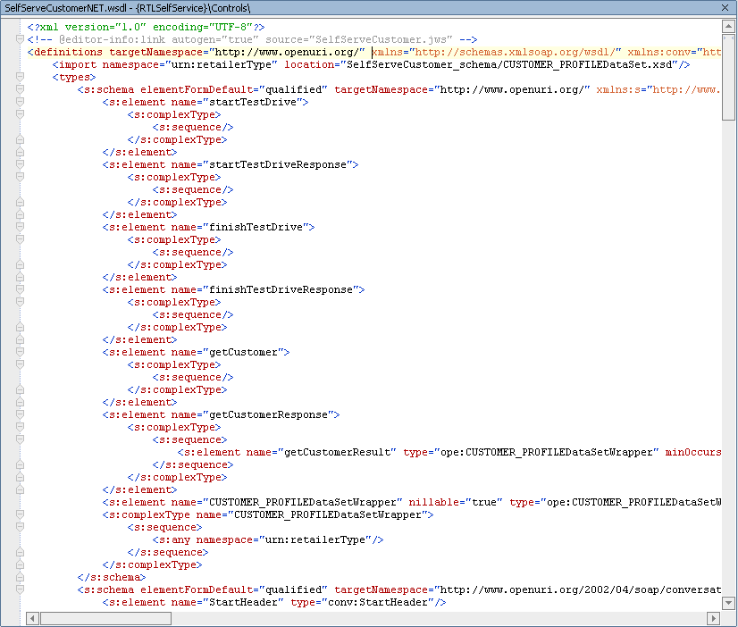Collapse the getCustomerResponse element fold marker

click(20, 414)
